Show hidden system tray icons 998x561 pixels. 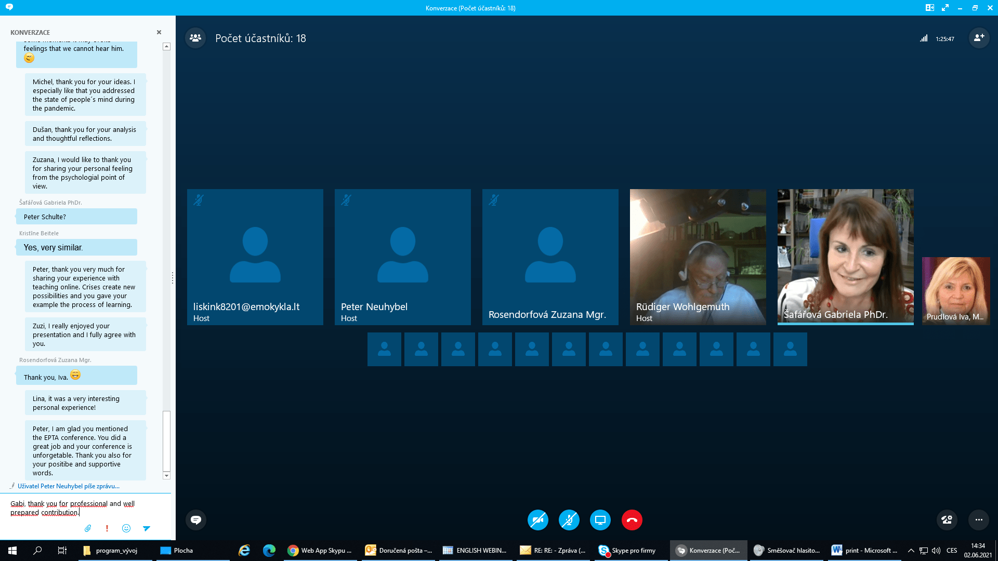(x=911, y=551)
